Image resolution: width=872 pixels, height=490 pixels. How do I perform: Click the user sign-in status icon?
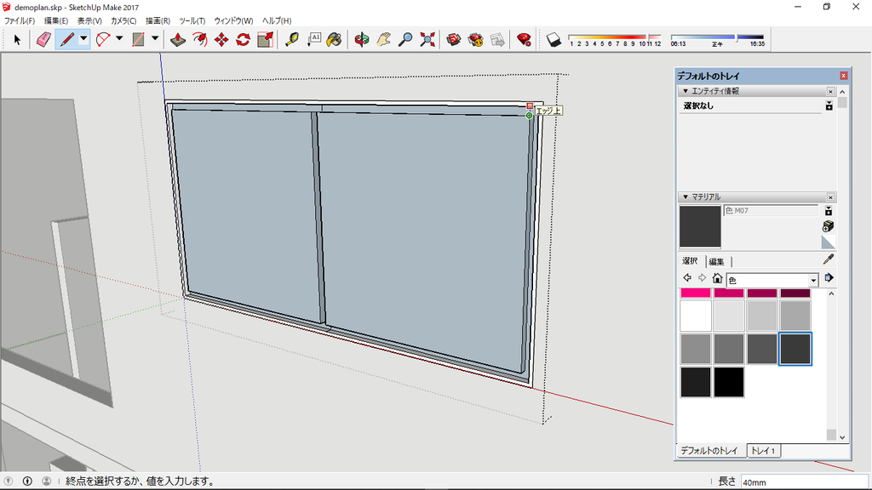(47, 481)
